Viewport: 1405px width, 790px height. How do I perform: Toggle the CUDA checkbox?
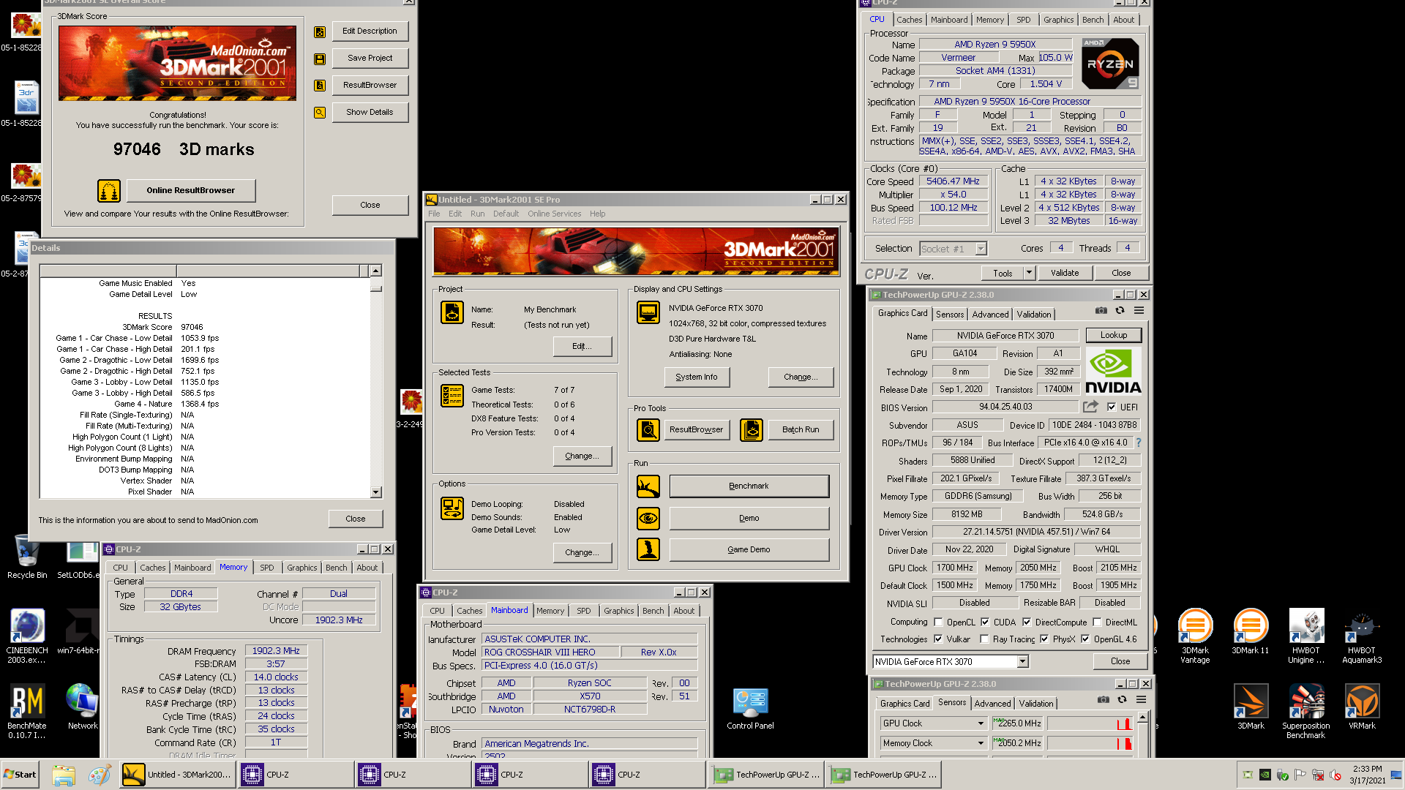pyautogui.click(x=985, y=622)
